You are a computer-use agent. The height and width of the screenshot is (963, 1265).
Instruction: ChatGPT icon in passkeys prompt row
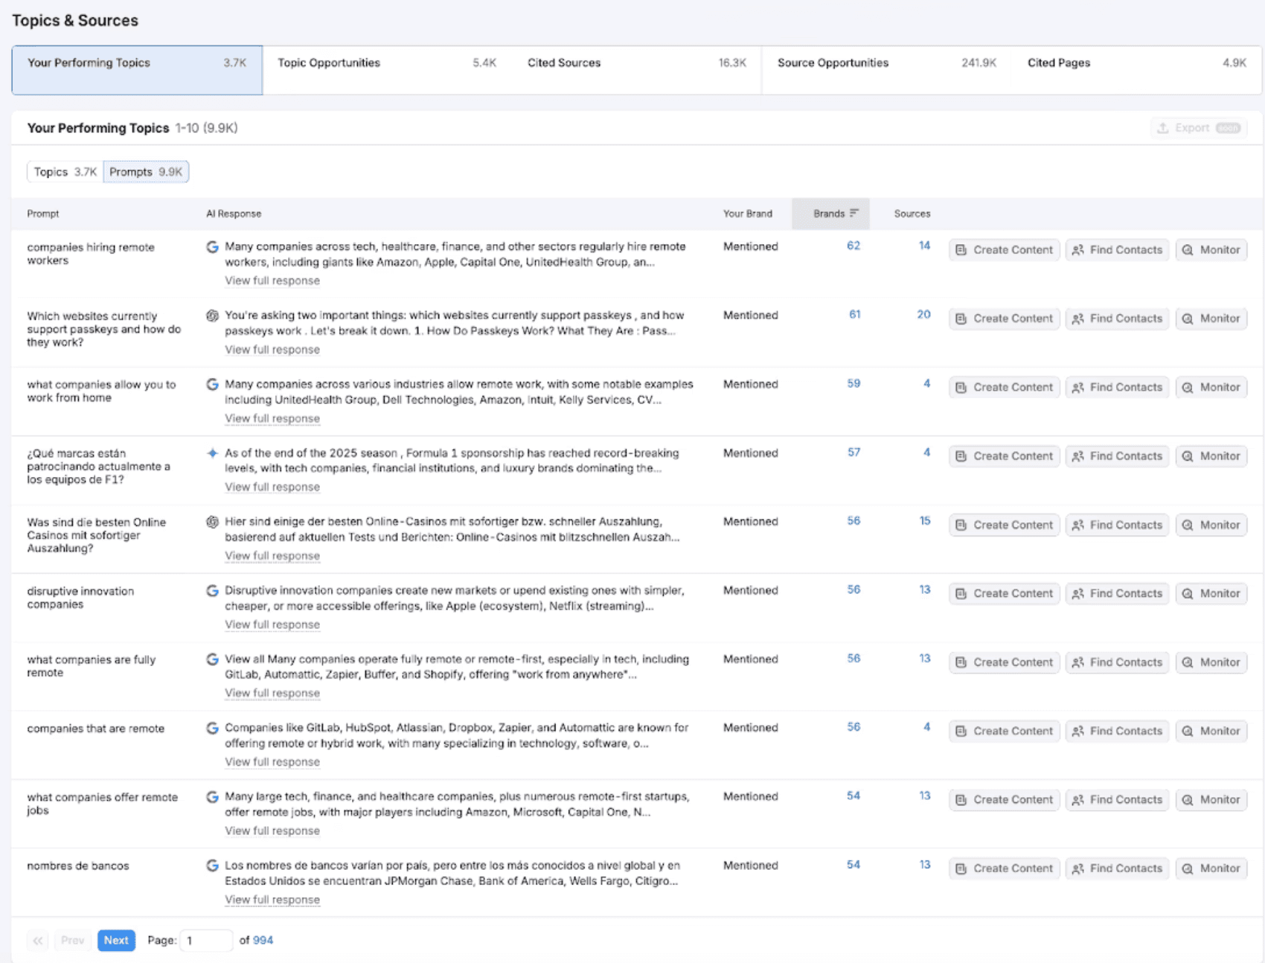pos(213,316)
